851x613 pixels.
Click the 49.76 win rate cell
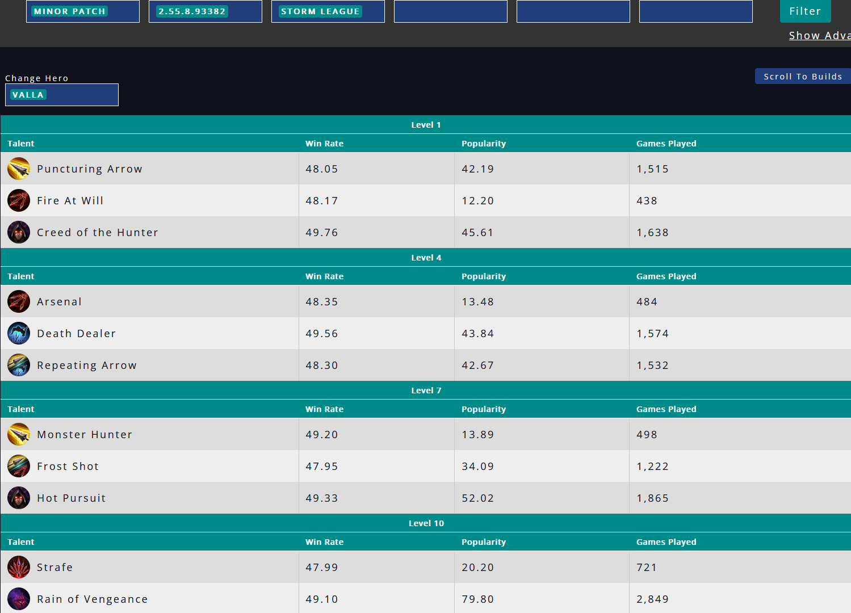(x=376, y=232)
